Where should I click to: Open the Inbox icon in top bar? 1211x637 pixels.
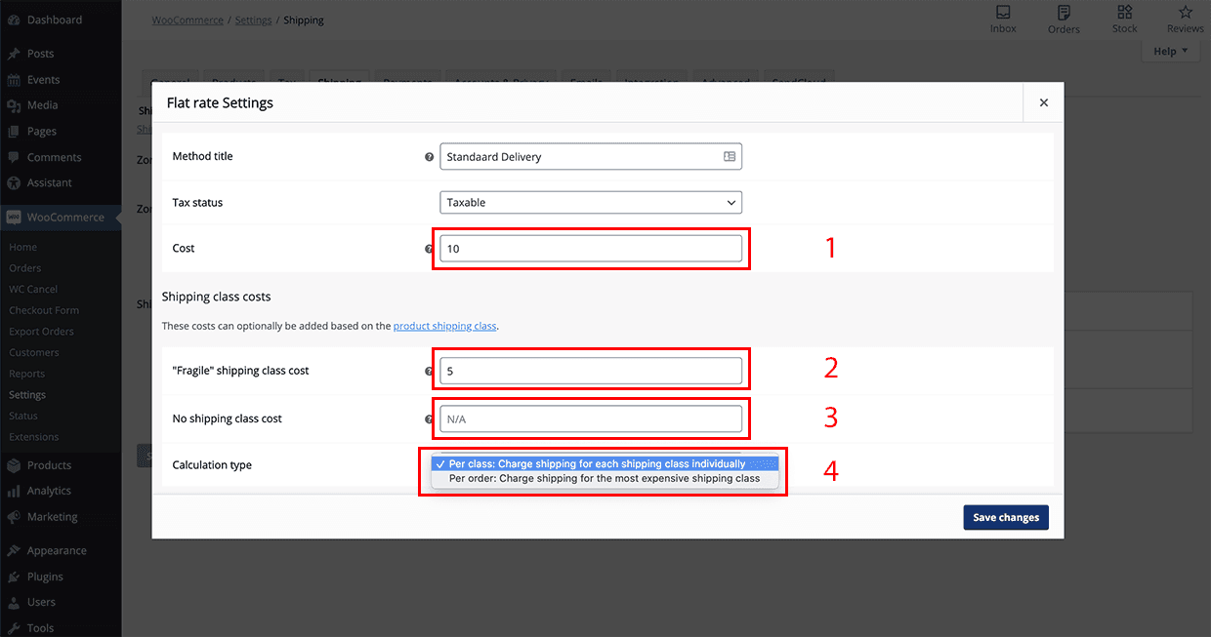[1003, 13]
